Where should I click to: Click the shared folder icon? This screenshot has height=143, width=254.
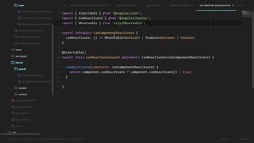13,63
